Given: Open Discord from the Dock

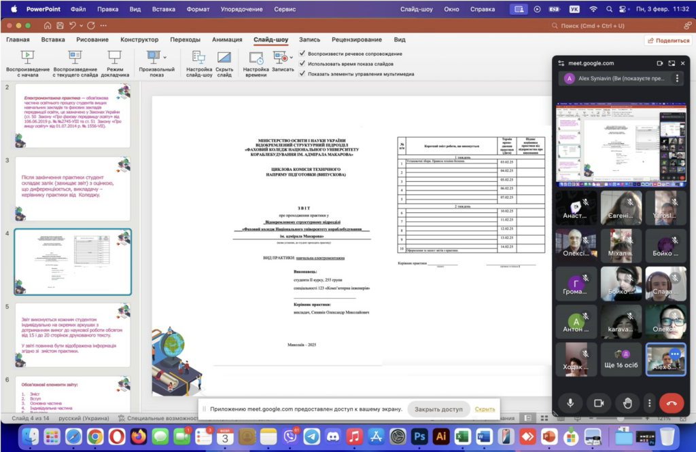Looking at the screenshot, I should pyautogui.click(x=333, y=437).
